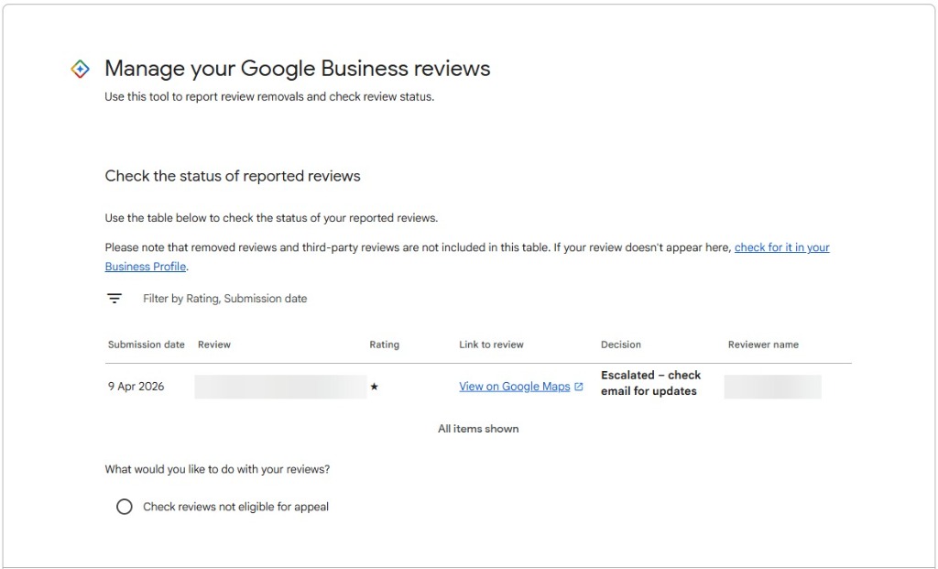The height and width of the screenshot is (569, 938).
Task: Click the All items shown text
Action: click(478, 429)
